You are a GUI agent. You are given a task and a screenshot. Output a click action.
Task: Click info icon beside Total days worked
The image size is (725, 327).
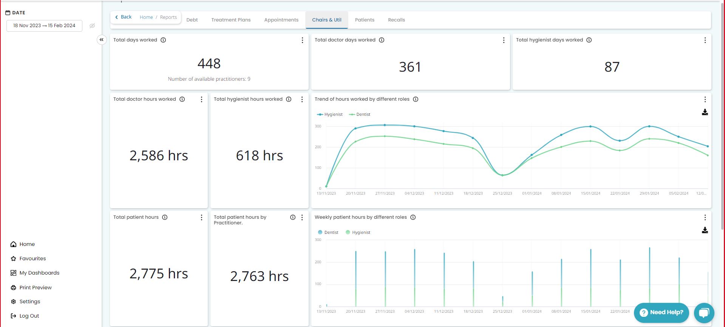click(x=163, y=40)
